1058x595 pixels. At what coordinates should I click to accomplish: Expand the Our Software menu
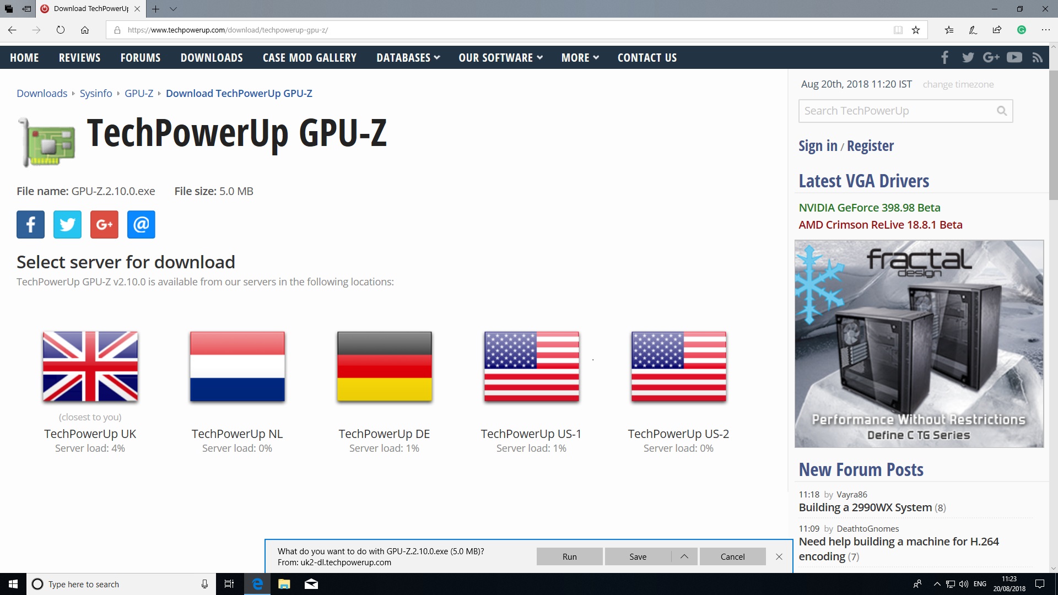pos(500,57)
